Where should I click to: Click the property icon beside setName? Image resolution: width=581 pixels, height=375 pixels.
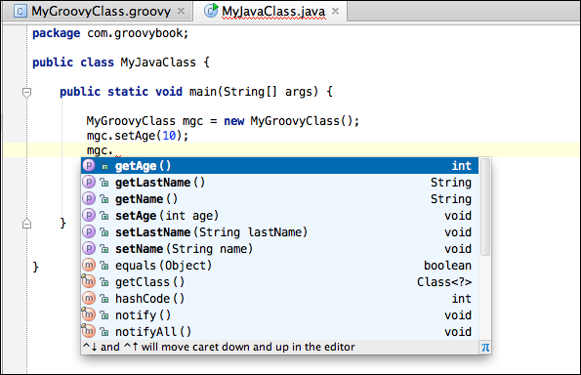point(89,248)
